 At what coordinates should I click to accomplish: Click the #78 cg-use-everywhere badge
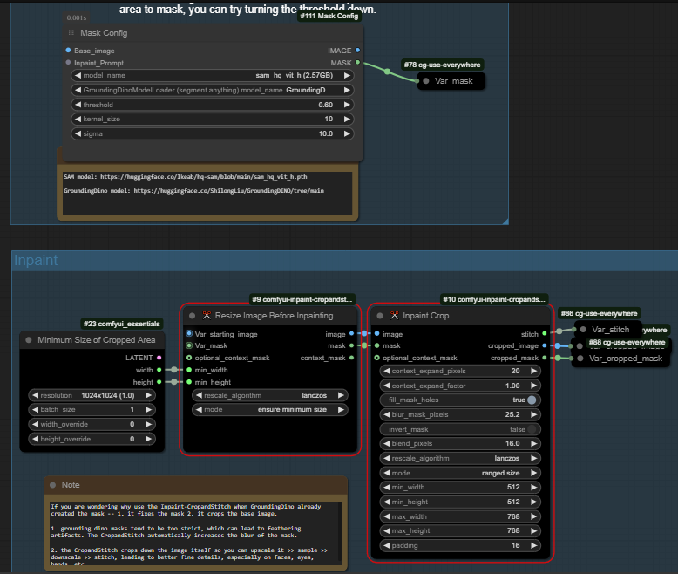tap(443, 65)
